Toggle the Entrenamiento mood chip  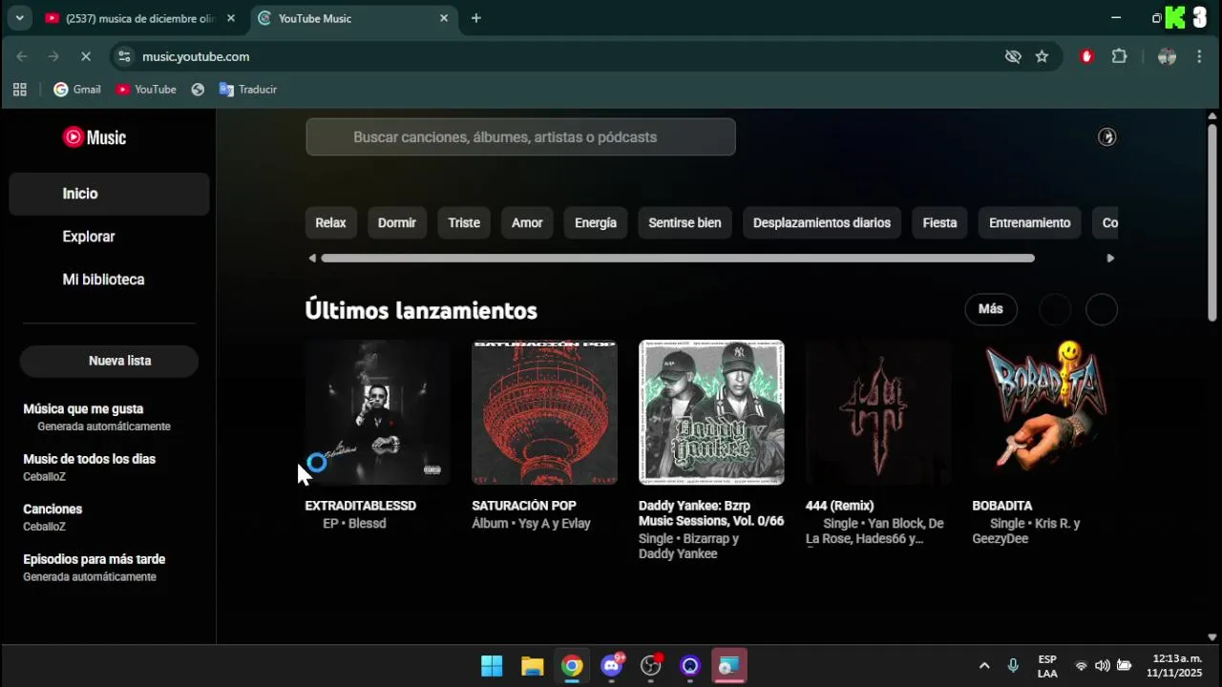click(x=1029, y=223)
